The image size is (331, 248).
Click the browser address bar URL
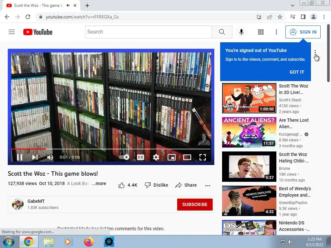pyautogui.click(x=82, y=17)
